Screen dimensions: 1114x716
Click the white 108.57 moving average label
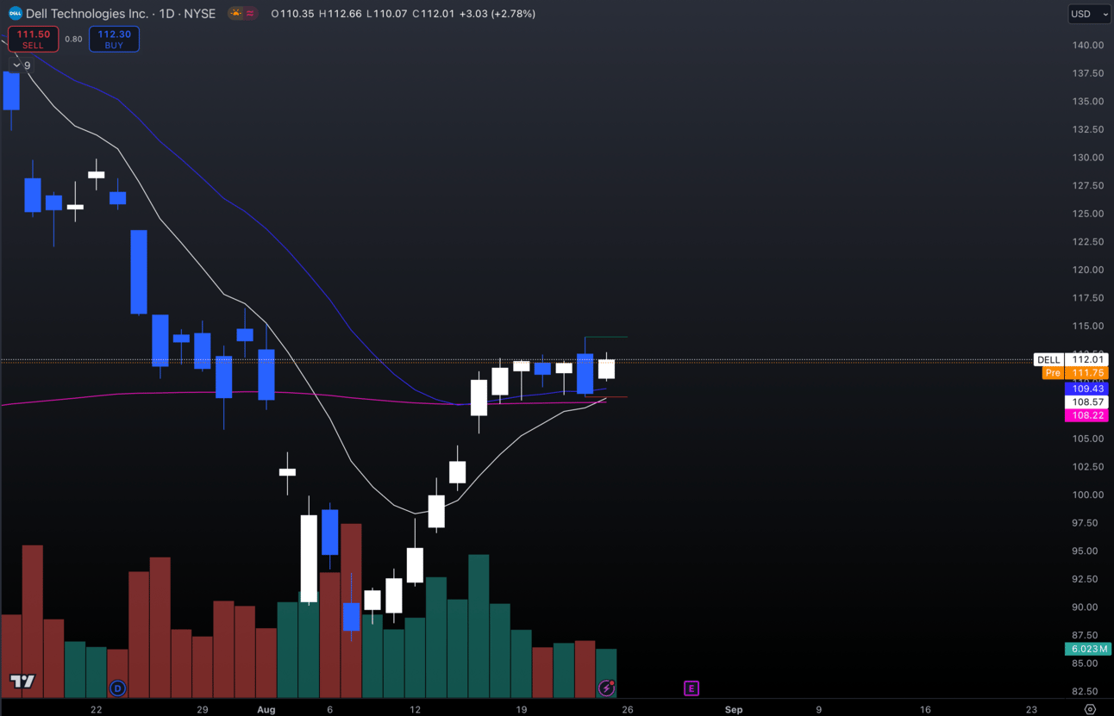click(x=1086, y=402)
